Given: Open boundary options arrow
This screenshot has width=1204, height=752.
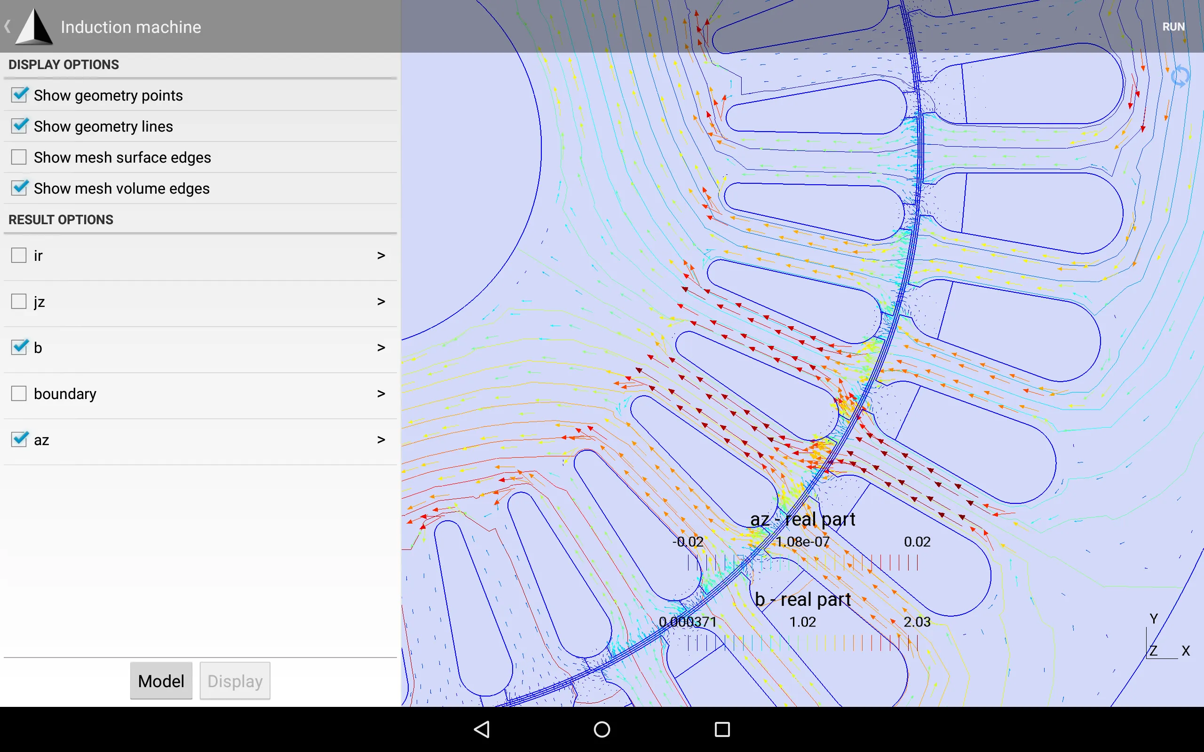Looking at the screenshot, I should tap(381, 393).
